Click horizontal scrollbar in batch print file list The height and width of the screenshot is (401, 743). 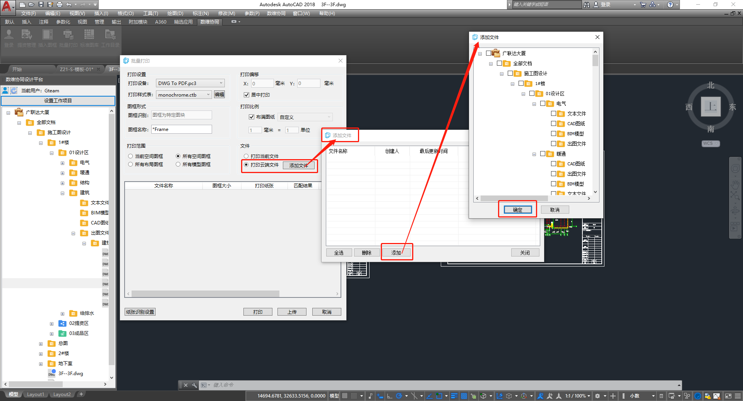pos(205,294)
